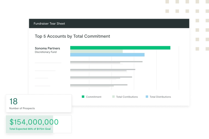Viewport: 209px width, 139px height.
Task: Click Total Expected 88% of $175m Goal text
Action: [30, 129]
